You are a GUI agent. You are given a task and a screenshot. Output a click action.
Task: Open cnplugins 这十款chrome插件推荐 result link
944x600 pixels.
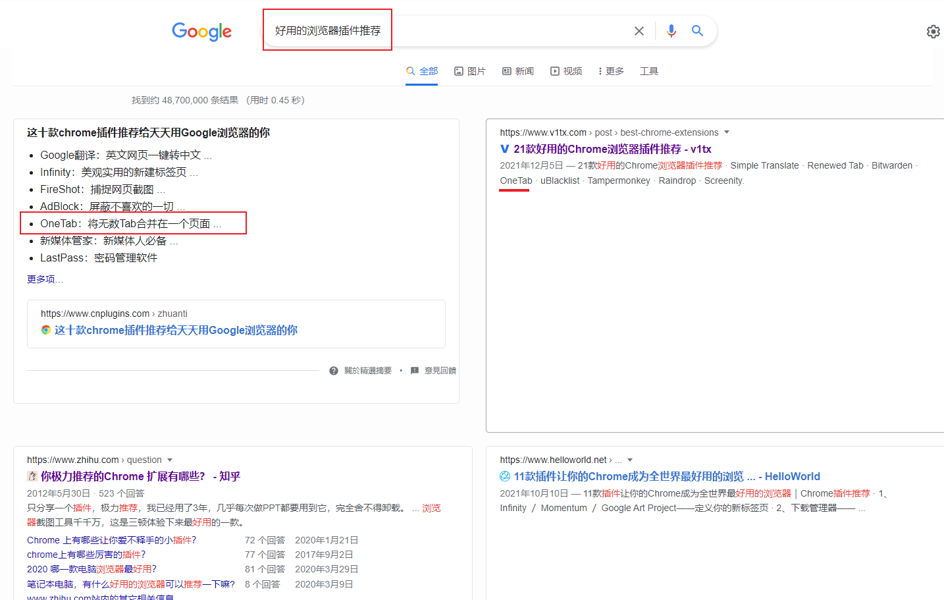coord(176,330)
